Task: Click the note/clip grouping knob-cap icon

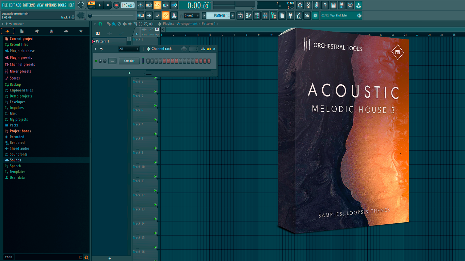Action: tap(174, 15)
